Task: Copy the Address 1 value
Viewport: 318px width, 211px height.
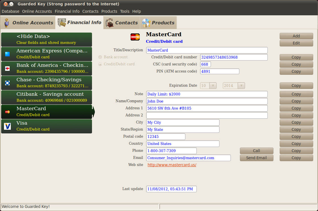Action: pos(296,108)
